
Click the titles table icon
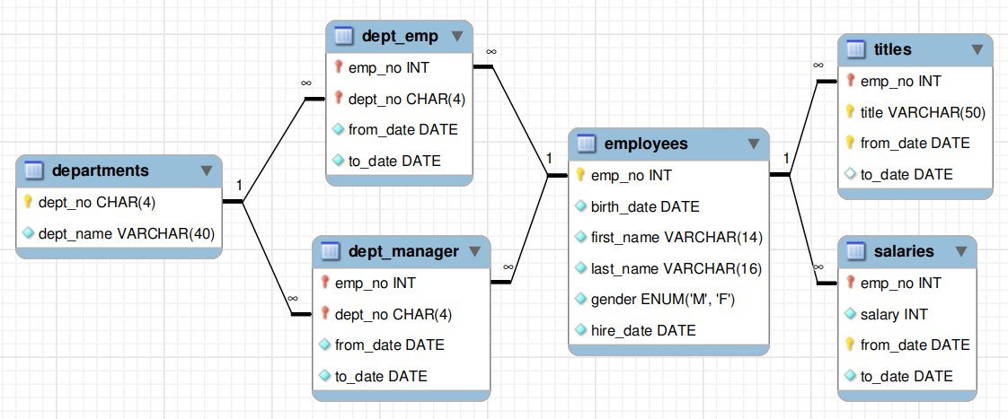[x=855, y=49]
